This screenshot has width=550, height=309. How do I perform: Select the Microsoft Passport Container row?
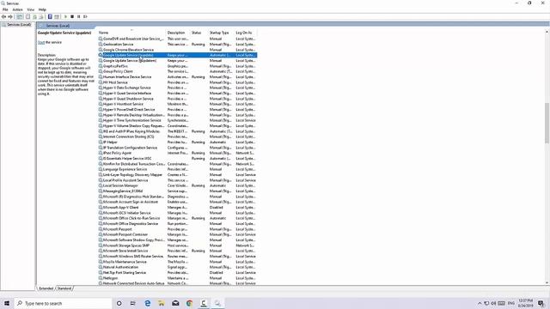(178, 234)
